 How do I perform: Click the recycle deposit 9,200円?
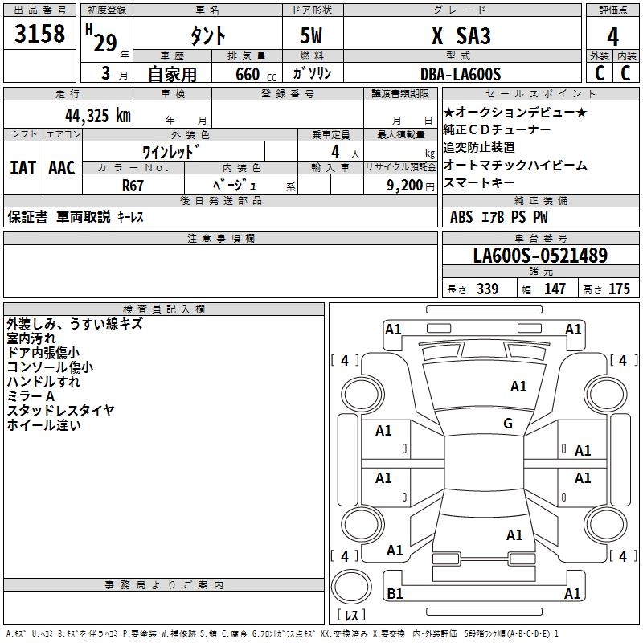click(x=411, y=186)
